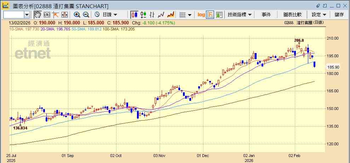Click the high price H: 190.000

pos(69,23)
